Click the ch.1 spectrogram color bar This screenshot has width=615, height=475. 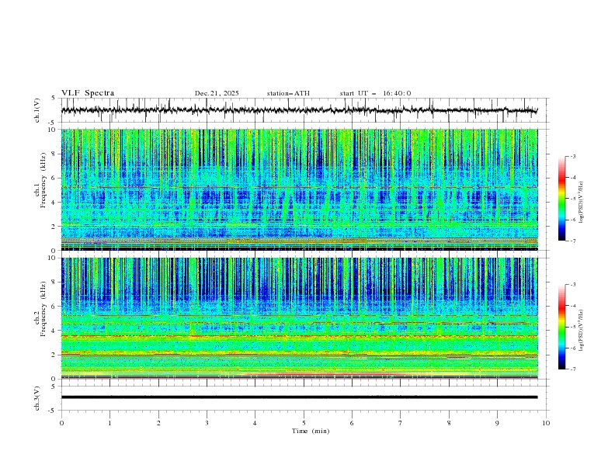pos(562,199)
